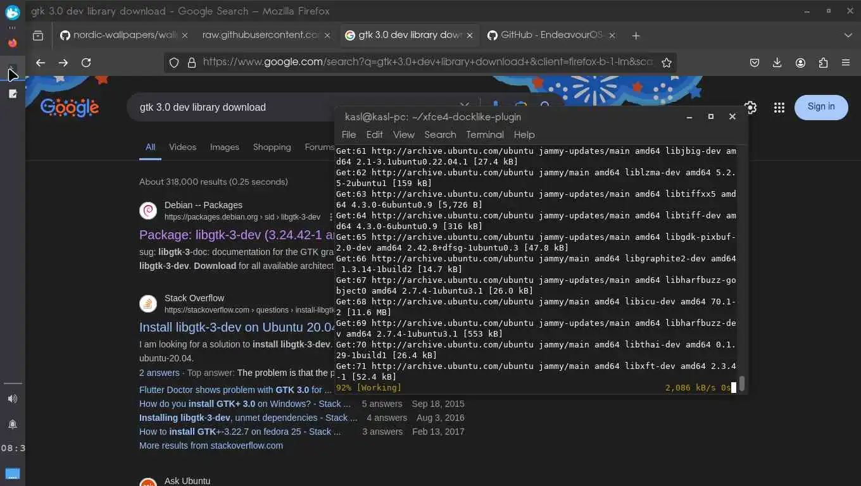Click the terminal vertical scrollbar handle
Image resolution: width=861 pixels, height=486 pixels.
[x=742, y=383]
